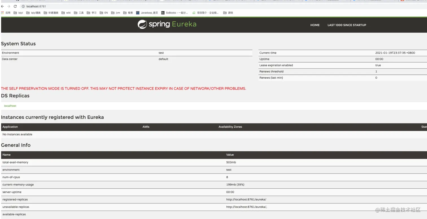Click the DS Replicas heading
The image size is (427, 219).
[x=15, y=96]
